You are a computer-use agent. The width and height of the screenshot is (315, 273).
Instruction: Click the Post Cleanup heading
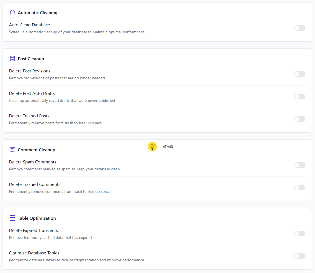31,59
